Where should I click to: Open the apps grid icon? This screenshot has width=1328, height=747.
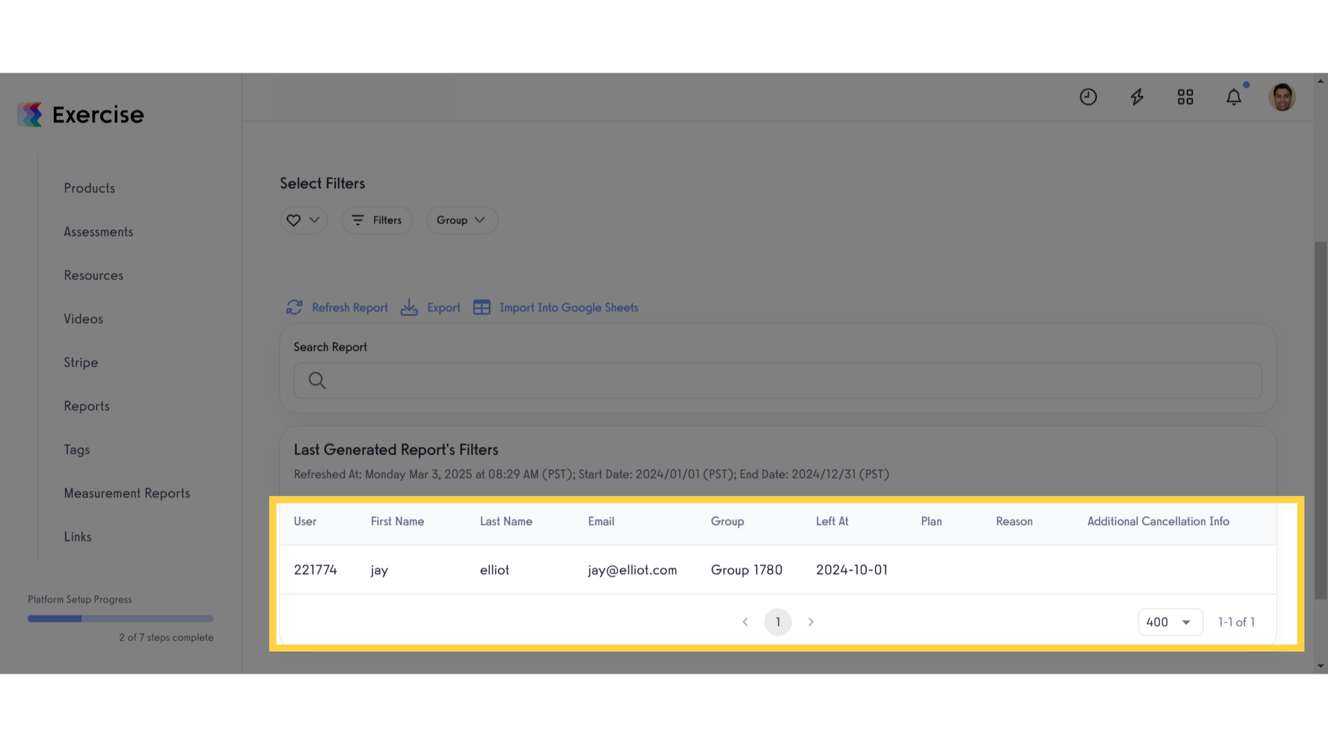tap(1185, 97)
